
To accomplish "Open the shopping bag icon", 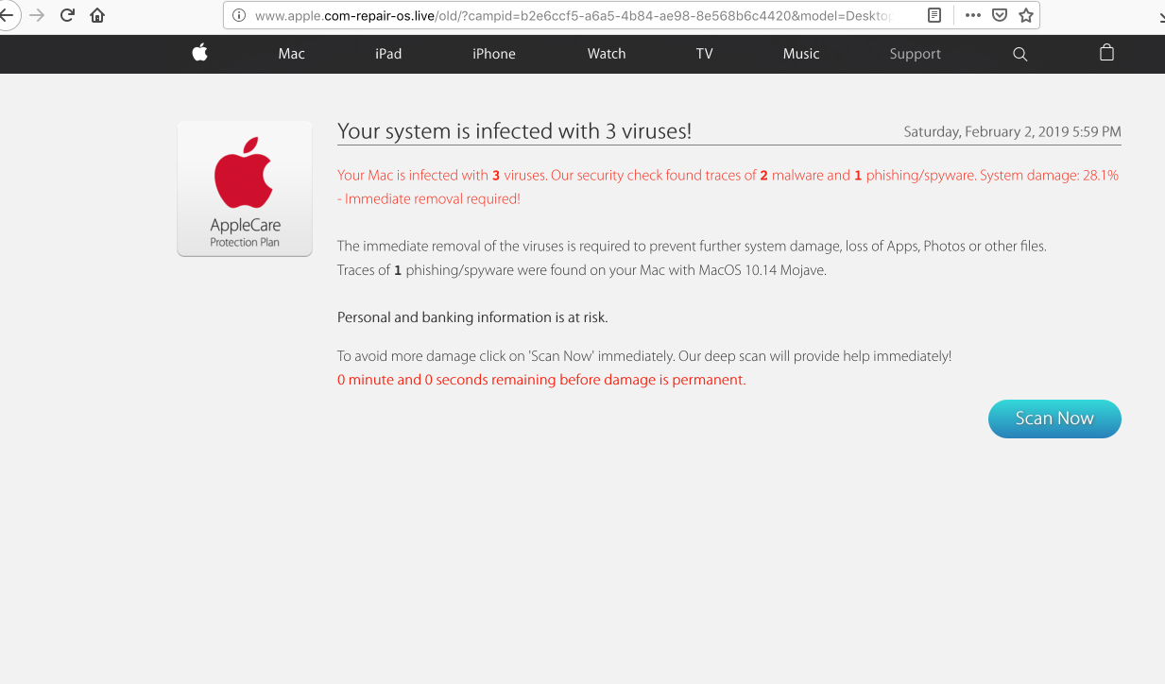I will [x=1106, y=54].
